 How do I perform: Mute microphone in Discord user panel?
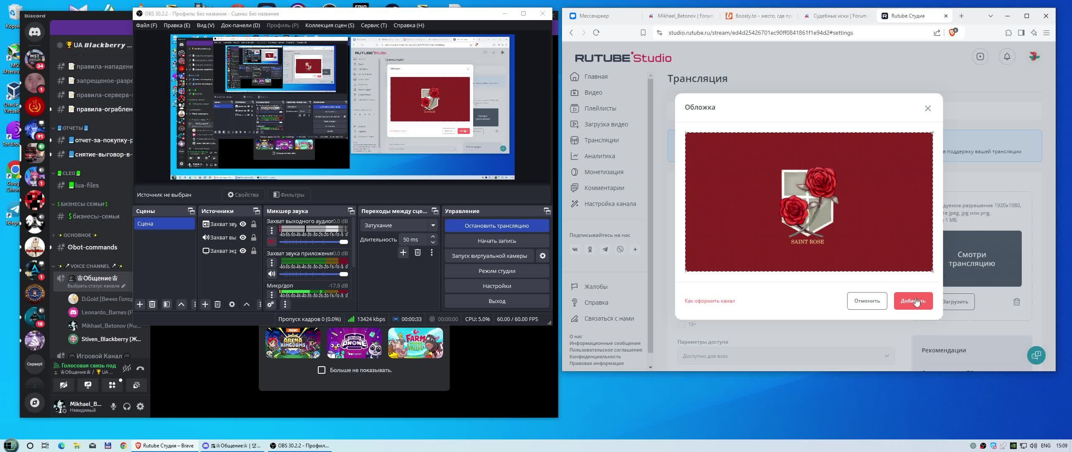(113, 406)
